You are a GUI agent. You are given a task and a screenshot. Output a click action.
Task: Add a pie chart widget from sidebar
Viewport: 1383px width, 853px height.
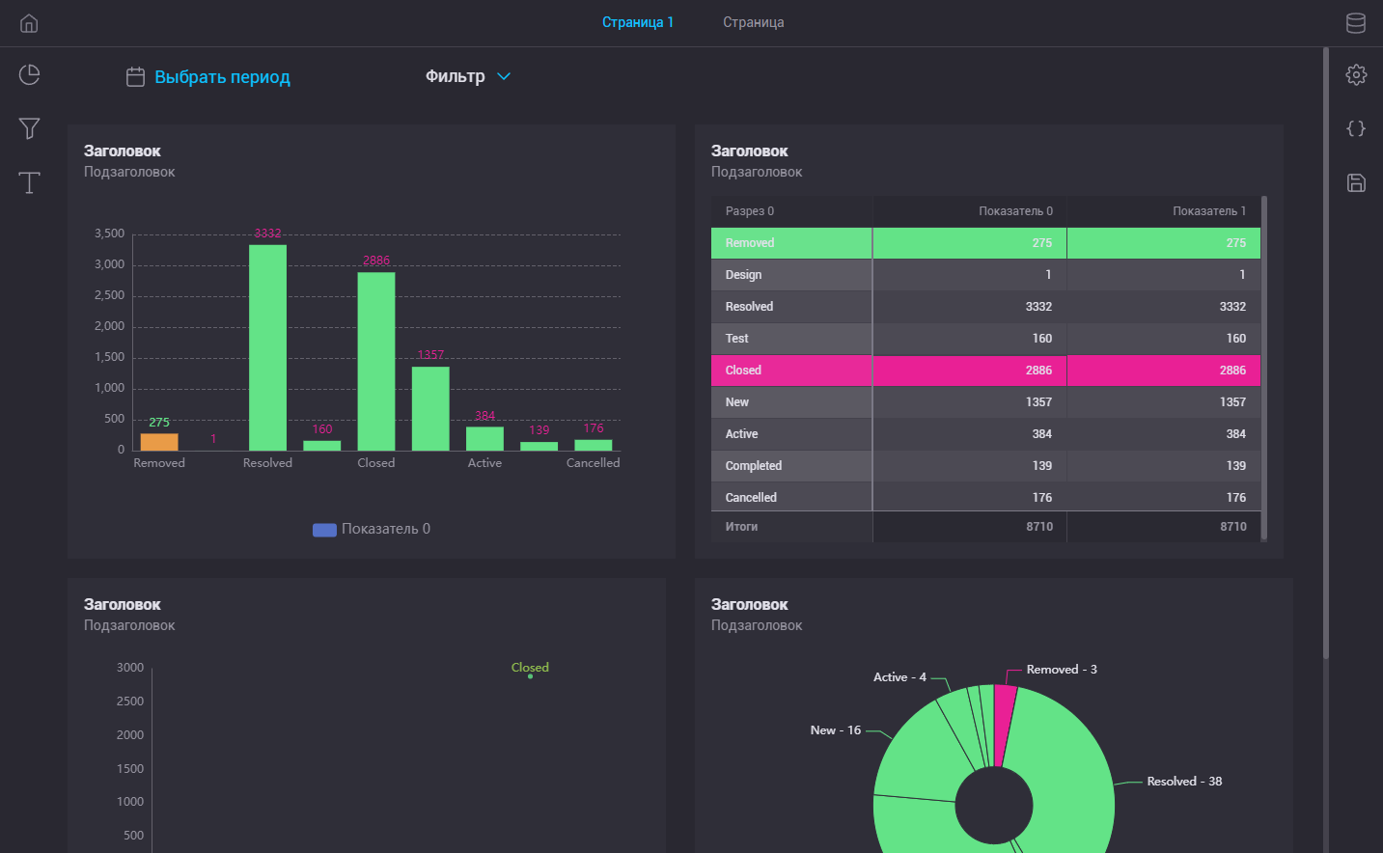tap(30, 75)
